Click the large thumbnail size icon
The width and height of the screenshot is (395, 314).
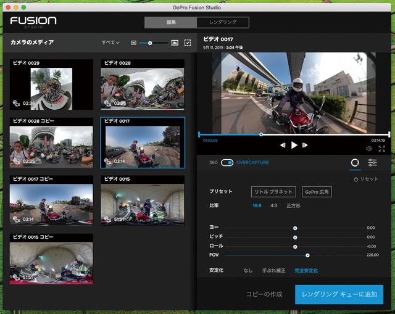175,43
